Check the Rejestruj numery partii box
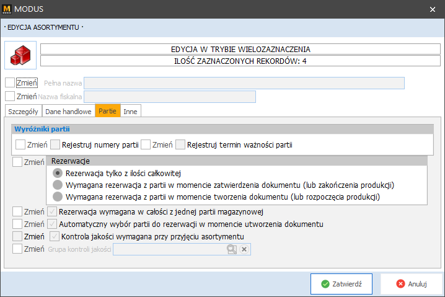The width and height of the screenshot is (445, 297). coord(56,145)
